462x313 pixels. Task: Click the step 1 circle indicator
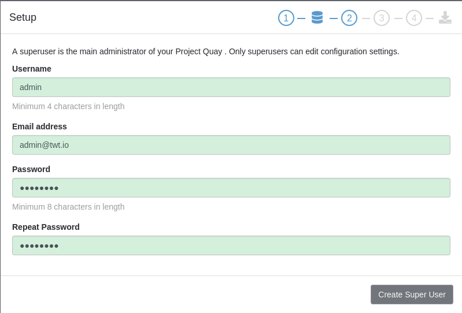[286, 18]
